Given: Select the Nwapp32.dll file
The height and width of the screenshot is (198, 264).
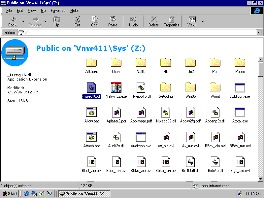Looking at the screenshot, I should point(166,115).
